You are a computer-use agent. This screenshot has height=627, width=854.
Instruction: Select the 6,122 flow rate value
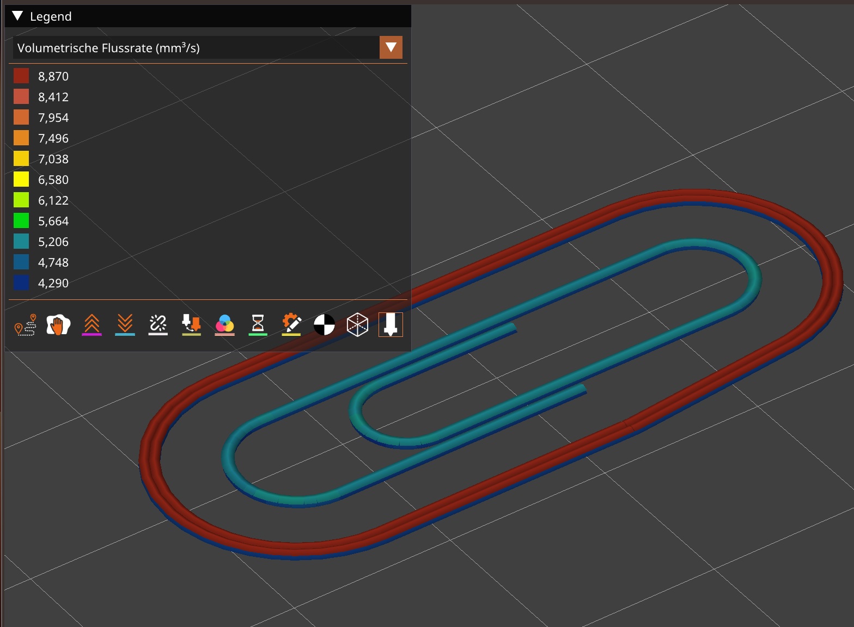[x=53, y=200]
